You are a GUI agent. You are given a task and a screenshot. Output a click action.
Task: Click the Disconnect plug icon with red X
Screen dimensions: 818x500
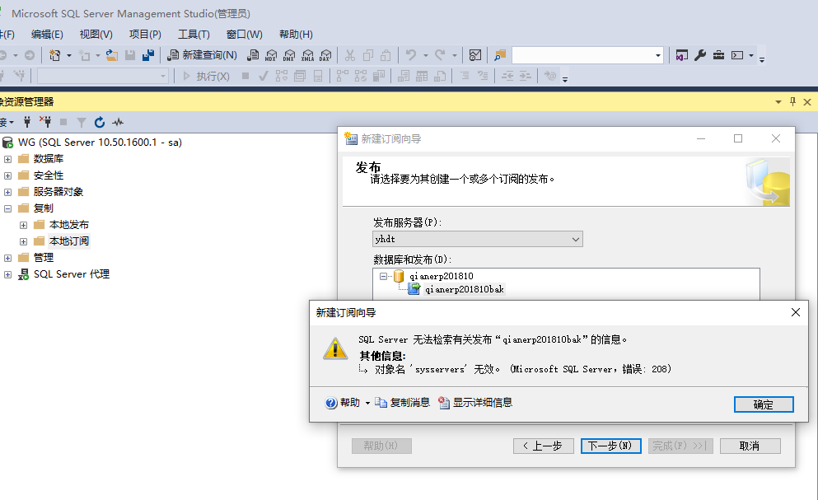[46, 122]
